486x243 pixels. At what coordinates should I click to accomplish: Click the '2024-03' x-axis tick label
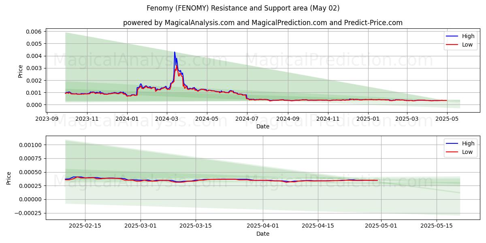[167, 118]
